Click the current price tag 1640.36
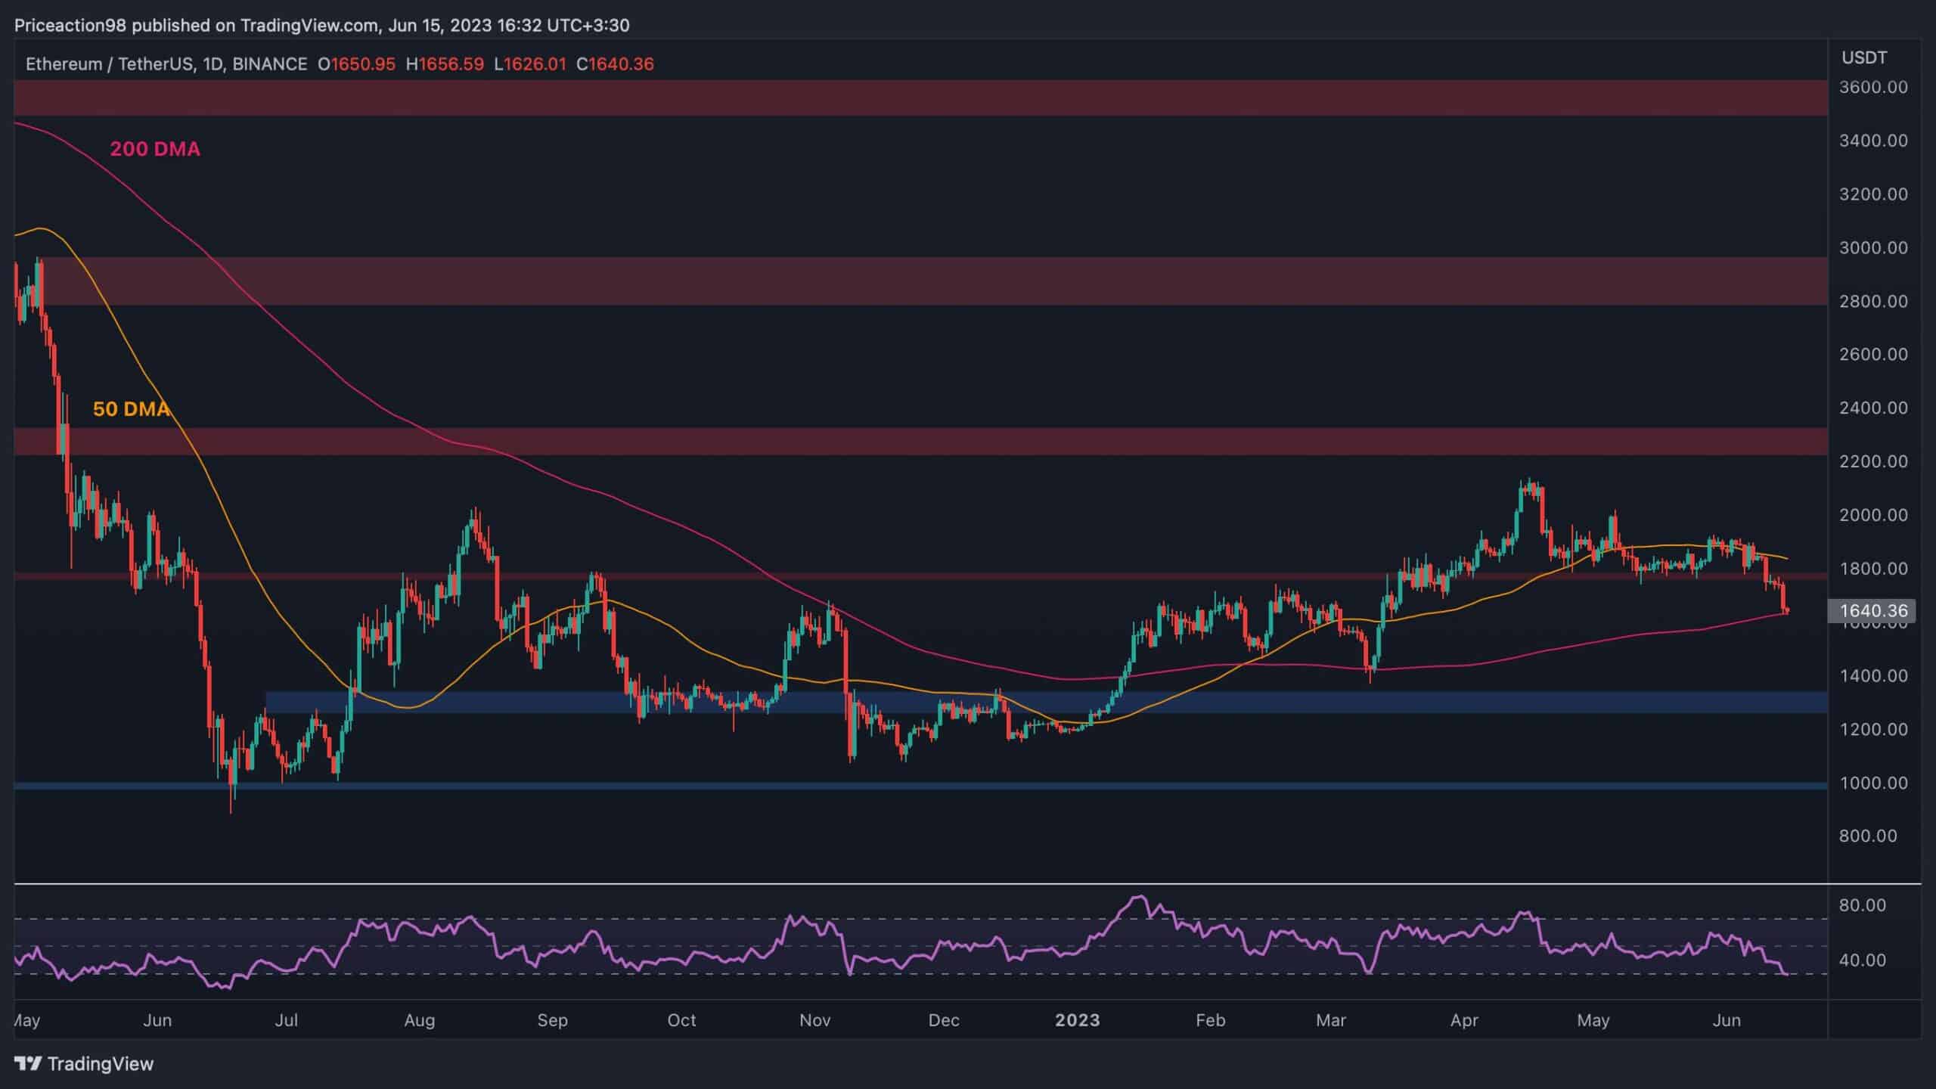This screenshot has height=1089, width=1936. click(1871, 610)
